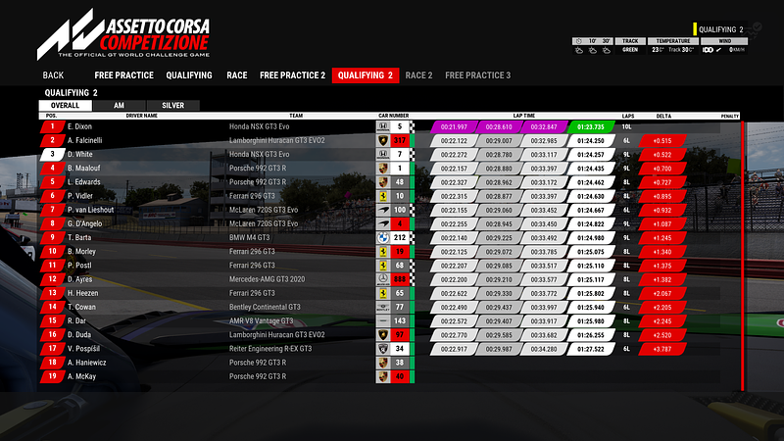784x441 pixels.
Task: Click the Mercedes logo beside car 888
Action: coord(383,279)
